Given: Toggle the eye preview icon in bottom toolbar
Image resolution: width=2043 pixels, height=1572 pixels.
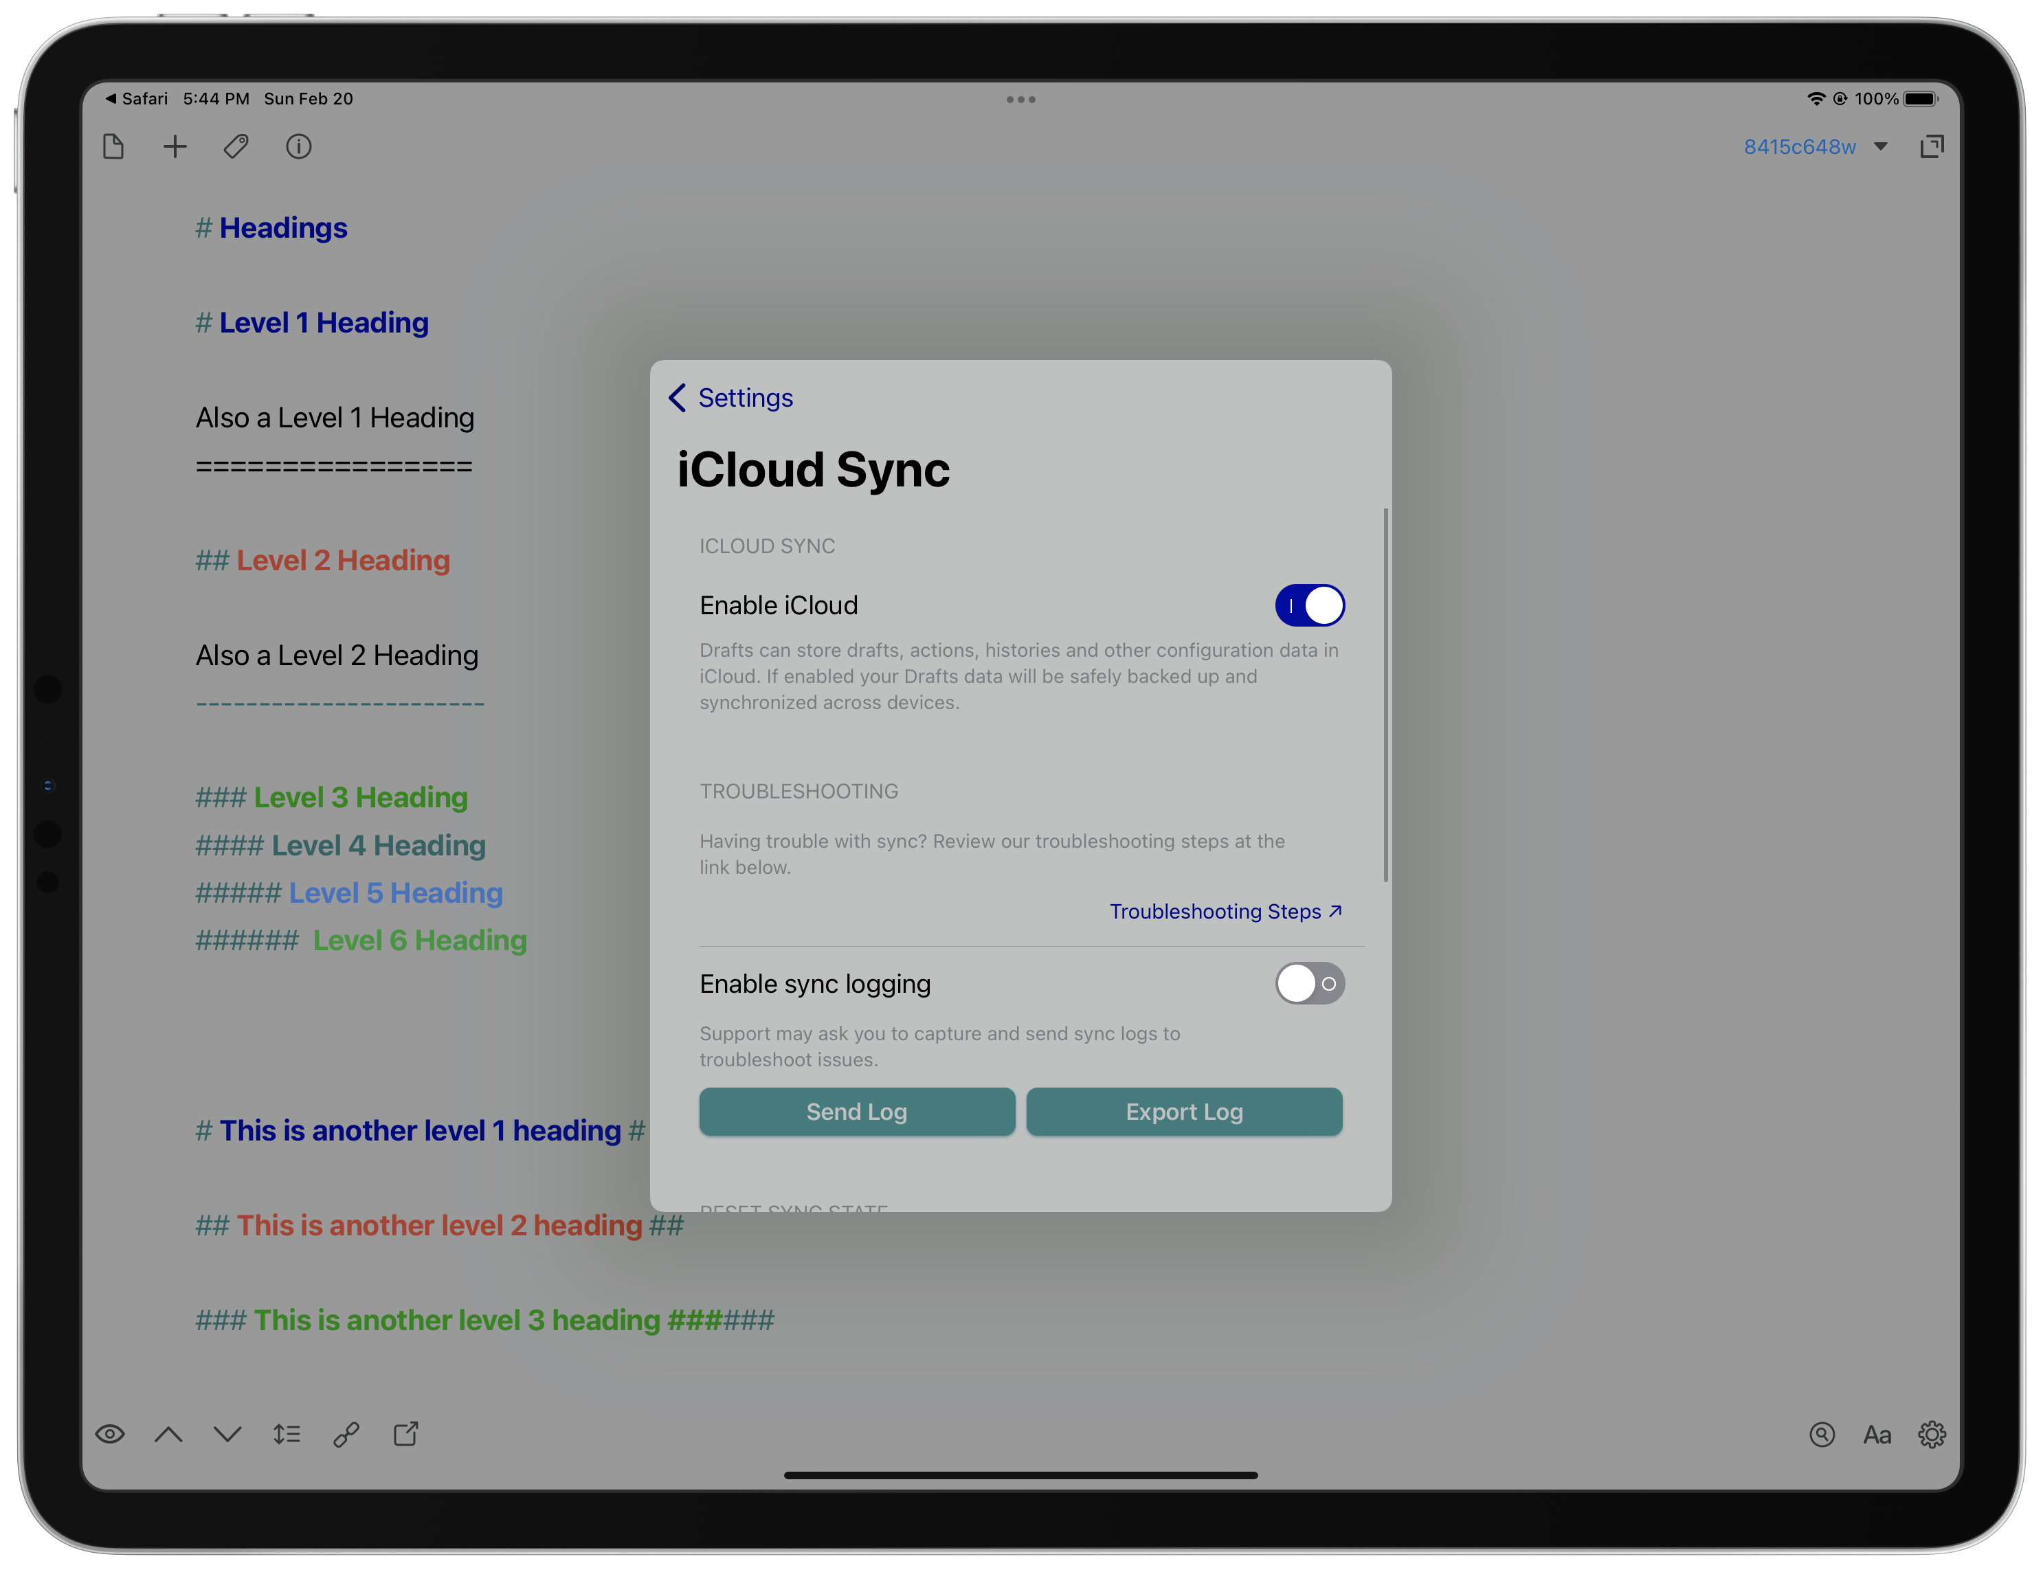Looking at the screenshot, I should pyautogui.click(x=109, y=1434).
